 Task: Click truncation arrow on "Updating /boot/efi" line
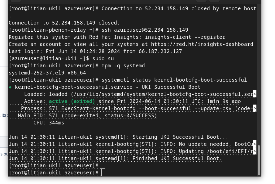point(255,151)
